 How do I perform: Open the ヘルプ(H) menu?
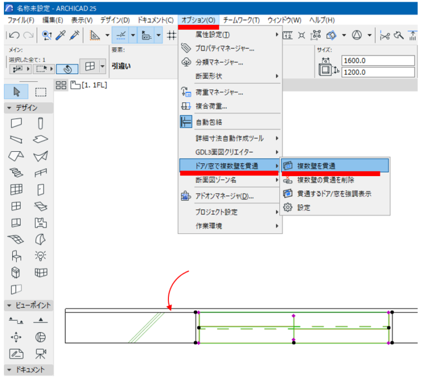[322, 20]
